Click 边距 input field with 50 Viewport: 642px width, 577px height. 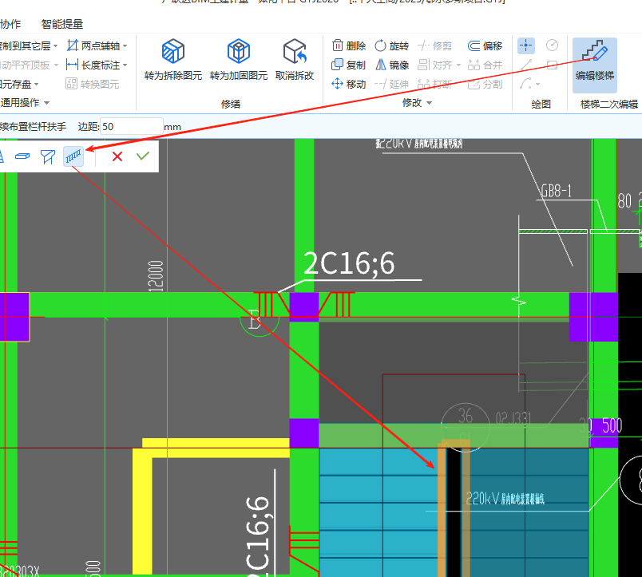coord(132,126)
